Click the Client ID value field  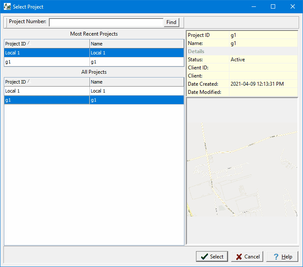pos(263,68)
